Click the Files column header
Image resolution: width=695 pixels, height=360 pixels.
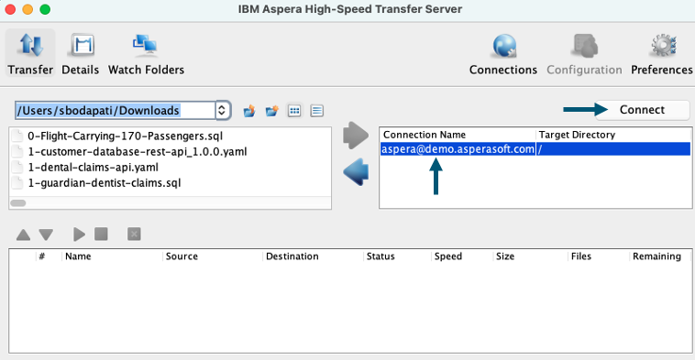point(598,256)
